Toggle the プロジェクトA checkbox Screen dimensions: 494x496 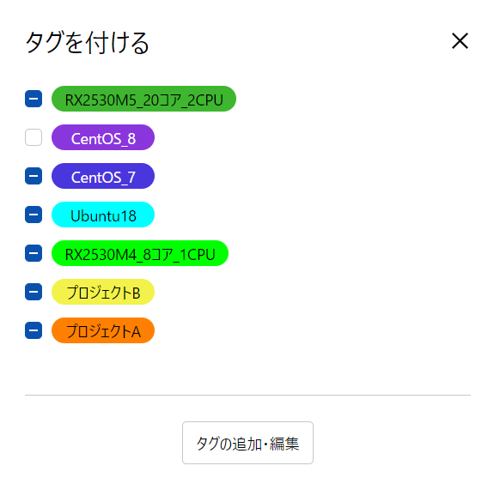point(34,330)
